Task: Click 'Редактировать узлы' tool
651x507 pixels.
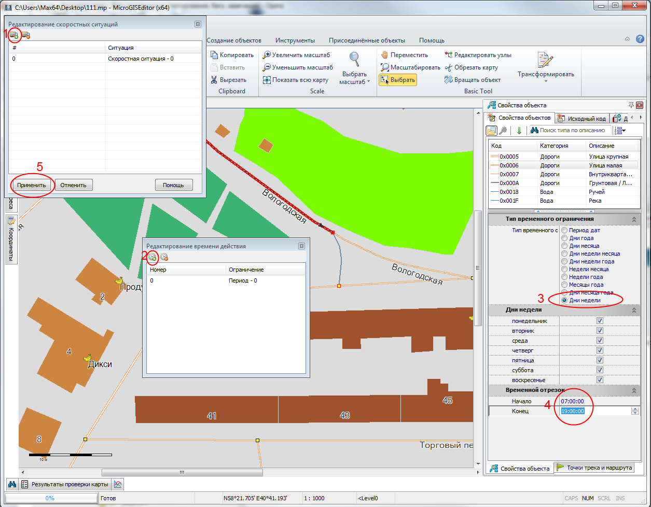Action: coord(477,55)
